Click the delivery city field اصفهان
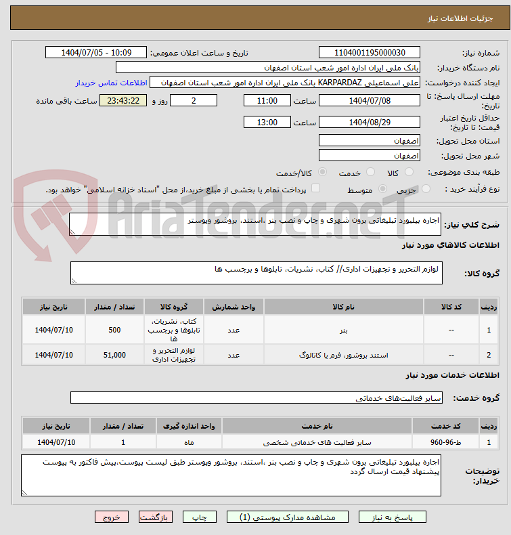This screenshot has height=535, width=511. [x=370, y=156]
